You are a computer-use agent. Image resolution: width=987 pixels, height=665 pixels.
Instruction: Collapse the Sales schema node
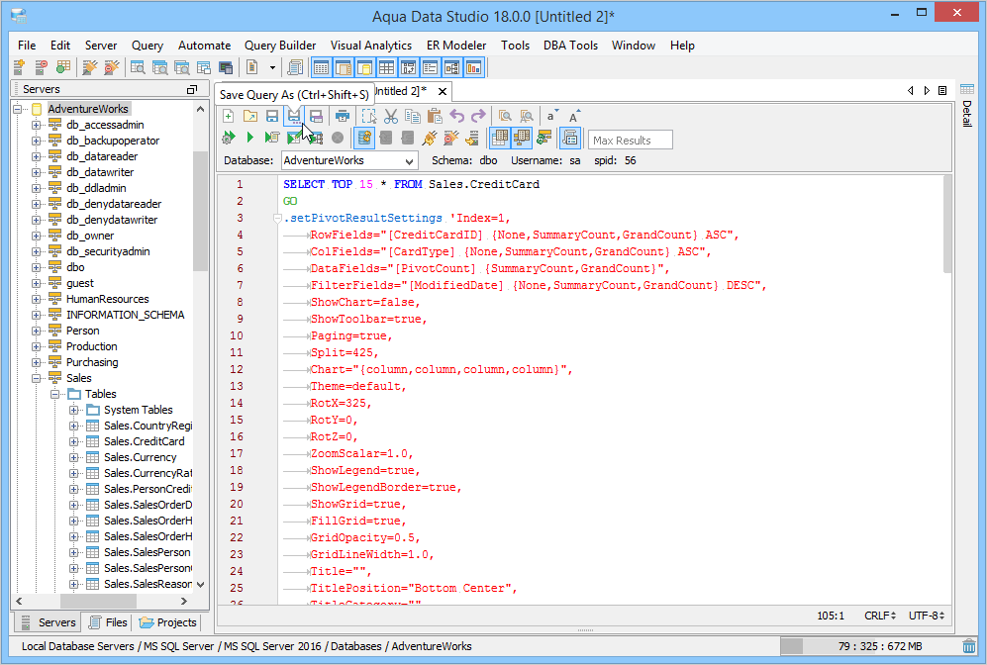(x=37, y=378)
